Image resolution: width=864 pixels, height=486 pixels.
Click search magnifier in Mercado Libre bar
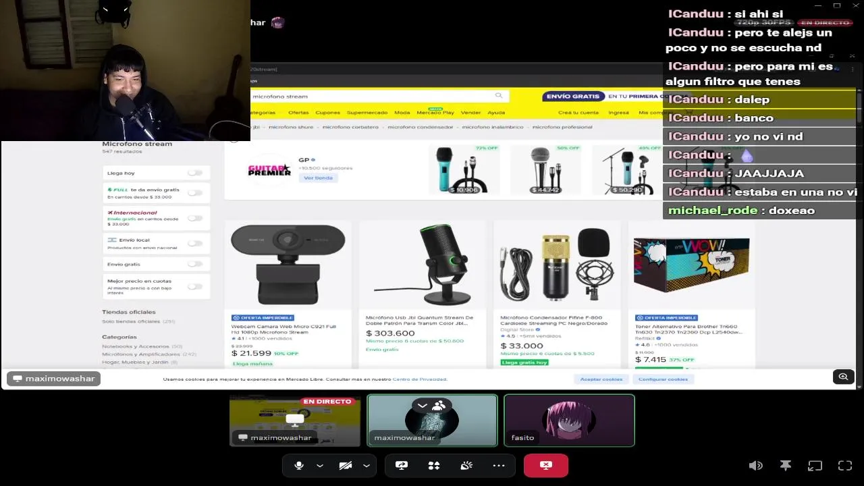pyautogui.click(x=499, y=96)
